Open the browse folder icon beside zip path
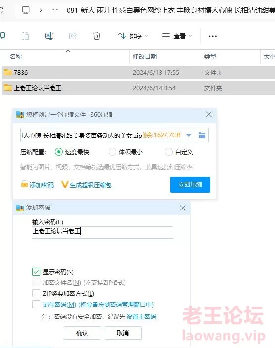This screenshot has height=348, width=275. point(202,135)
